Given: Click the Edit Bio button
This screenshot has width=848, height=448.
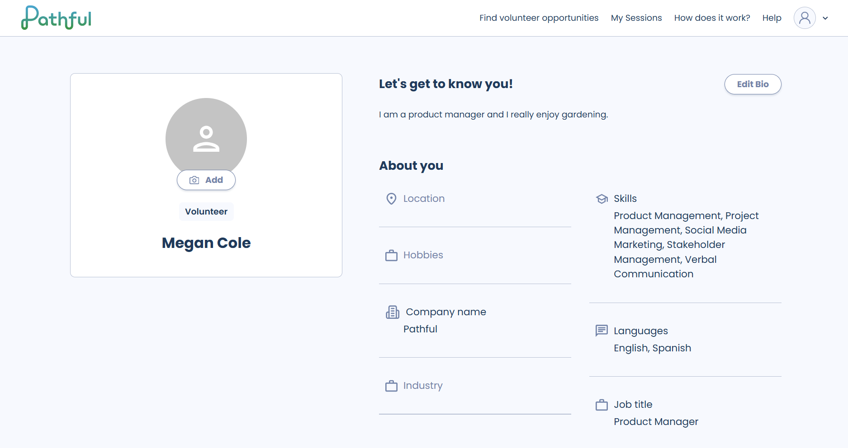Looking at the screenshot, I should pyautogui.click(x=753, y=84).
